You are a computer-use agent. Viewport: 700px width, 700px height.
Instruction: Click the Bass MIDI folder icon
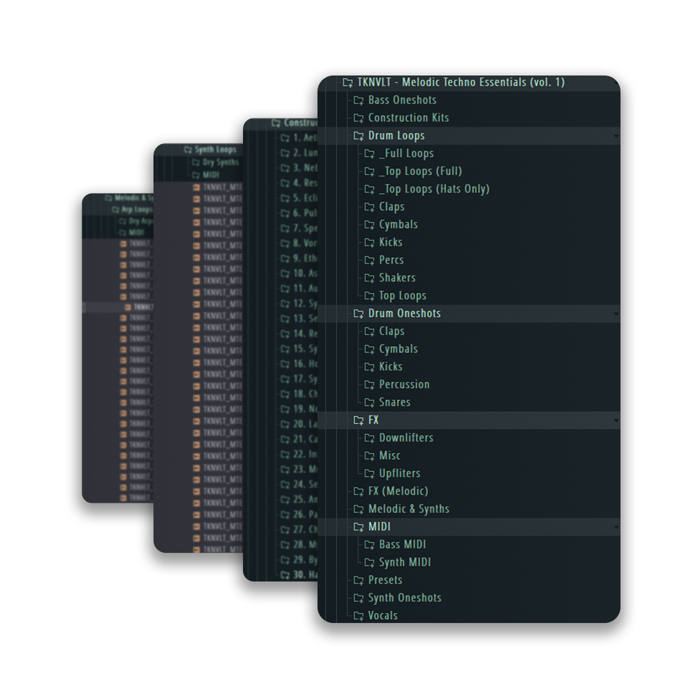369,545
